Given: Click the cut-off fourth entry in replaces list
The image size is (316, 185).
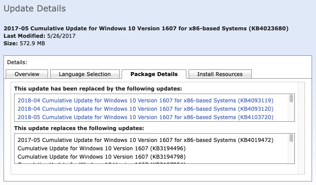Looking at the screenshot, I should click(x=101, y=164).
